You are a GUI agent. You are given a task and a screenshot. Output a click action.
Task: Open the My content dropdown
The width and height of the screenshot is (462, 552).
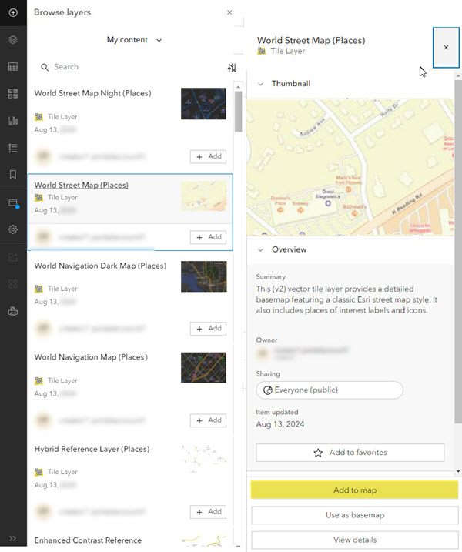click(134, 40)
